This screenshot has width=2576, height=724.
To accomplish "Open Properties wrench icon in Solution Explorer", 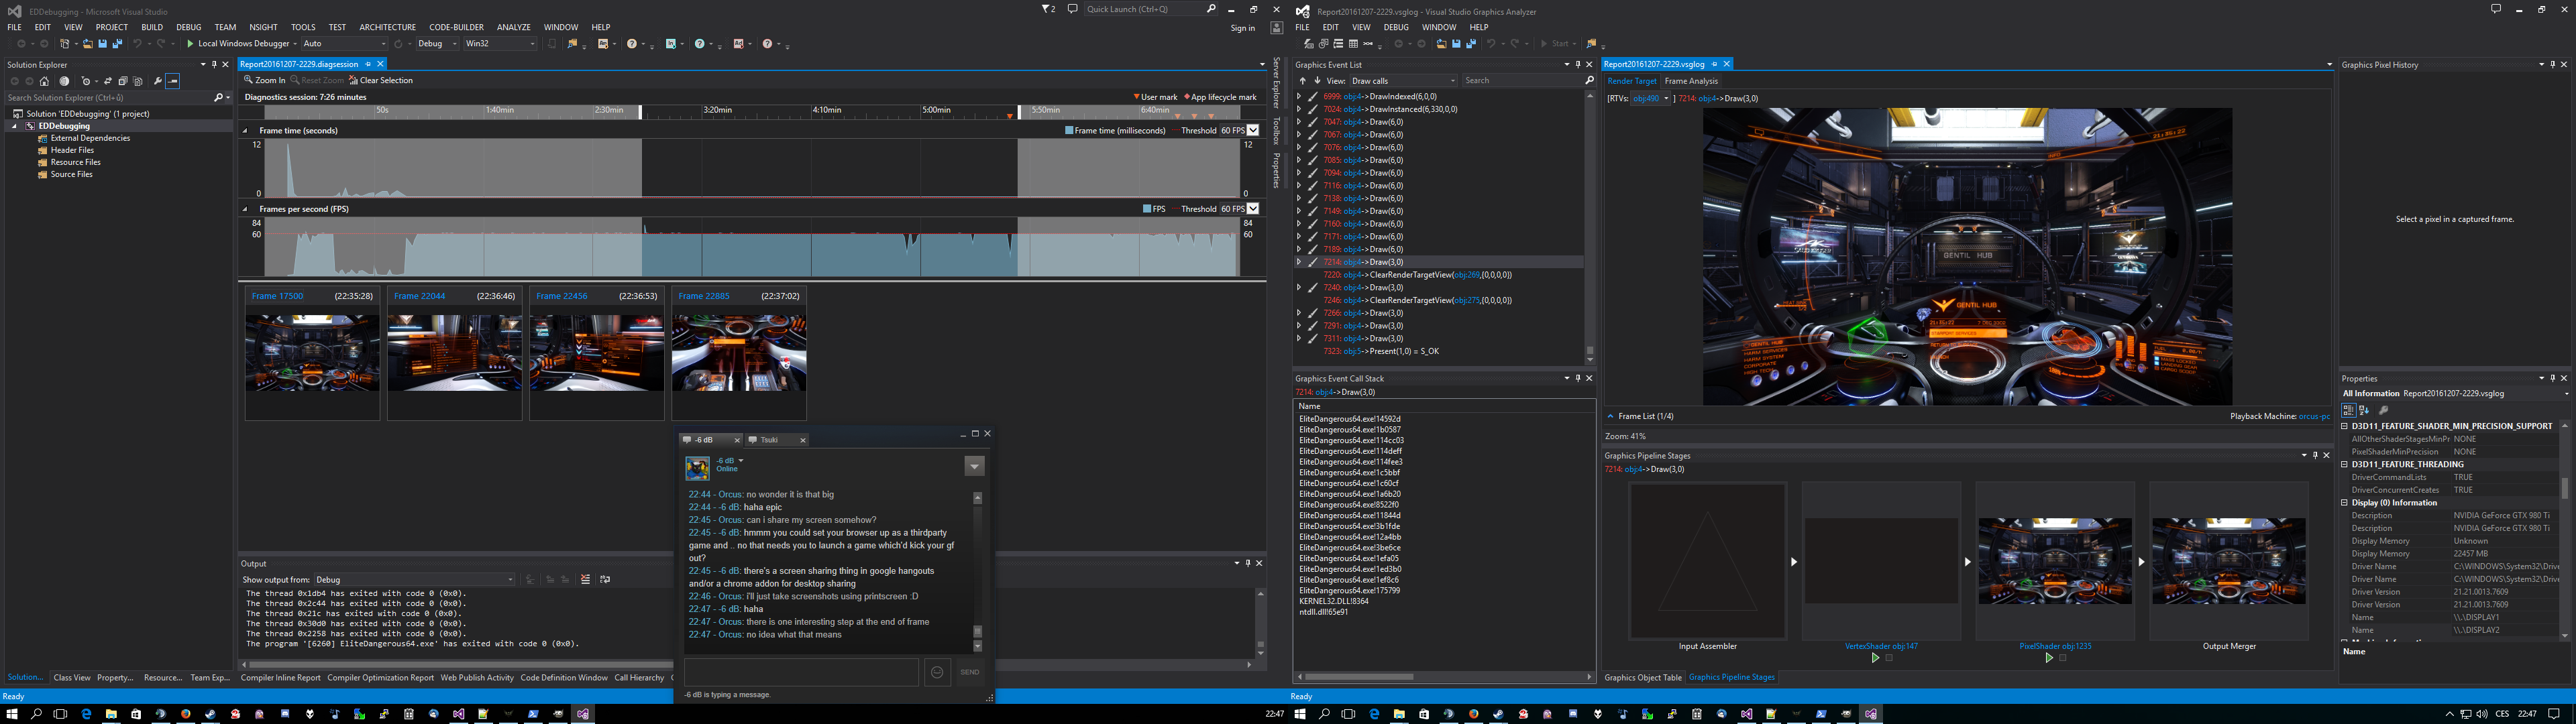I will [x=158, y=81].
